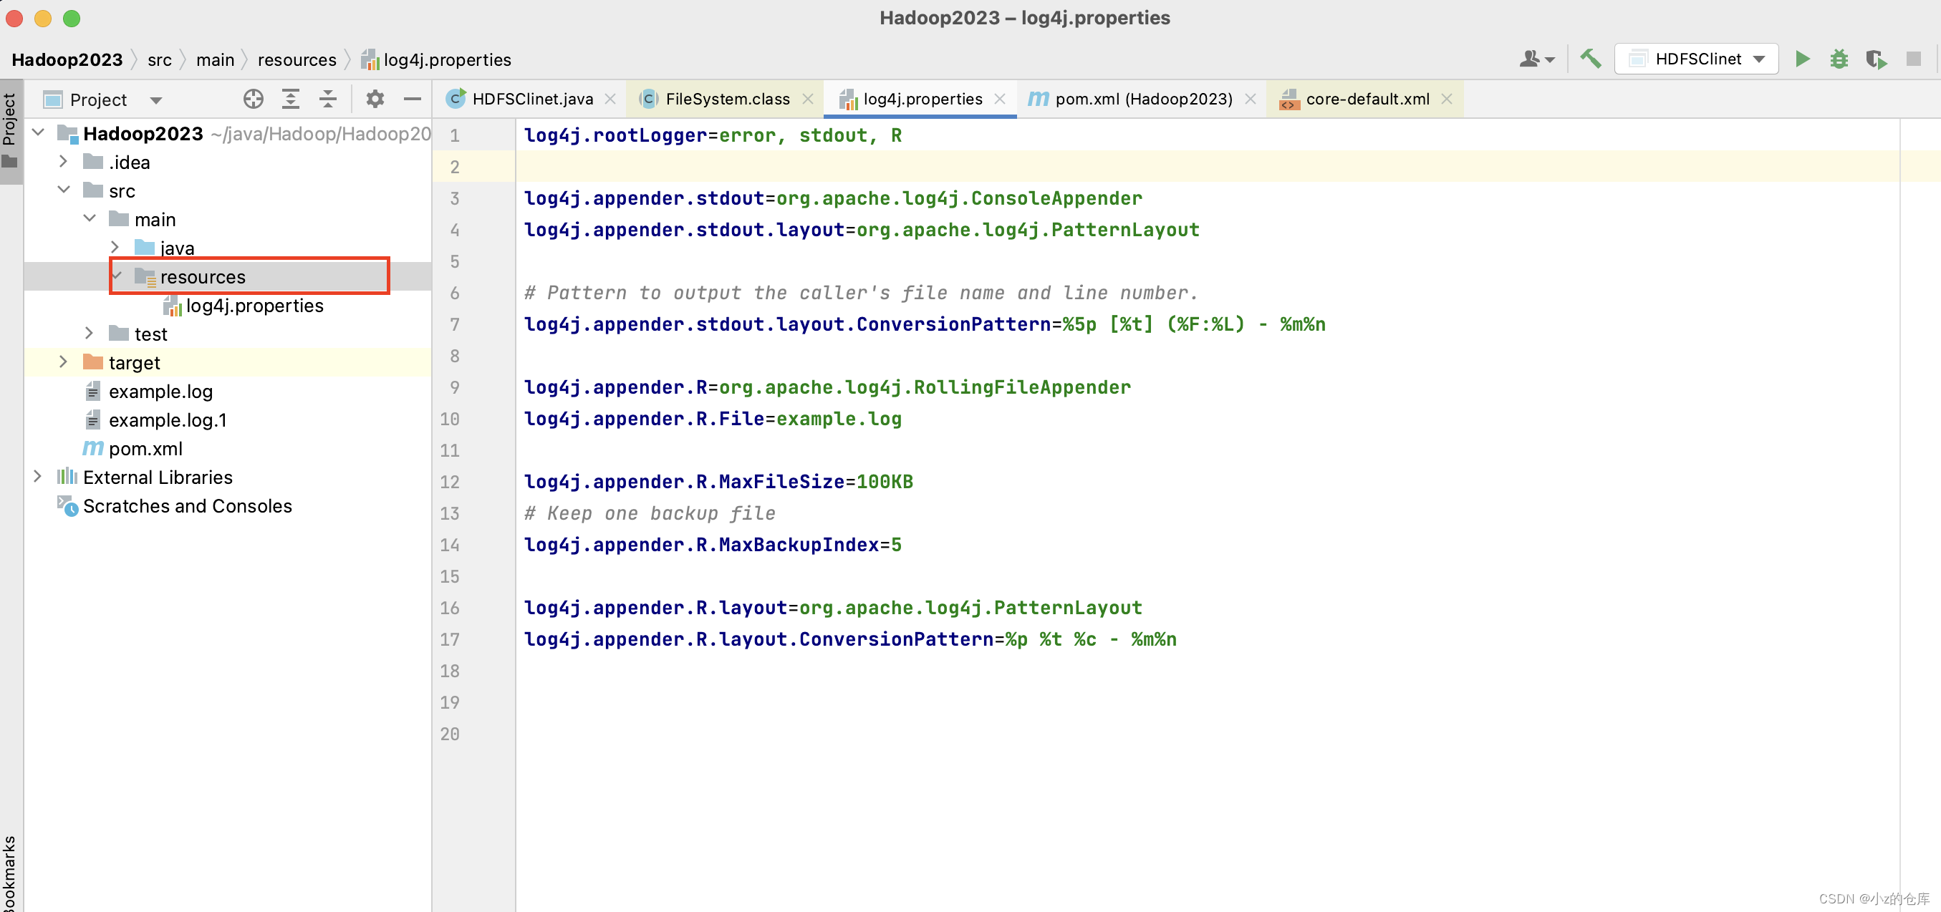
Task: Expand External Libraries node
Action: 38,477
